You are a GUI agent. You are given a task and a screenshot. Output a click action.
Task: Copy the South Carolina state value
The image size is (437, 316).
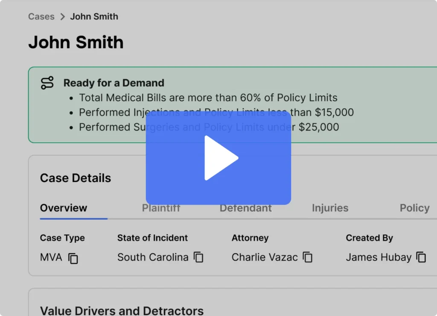[198, 257]
